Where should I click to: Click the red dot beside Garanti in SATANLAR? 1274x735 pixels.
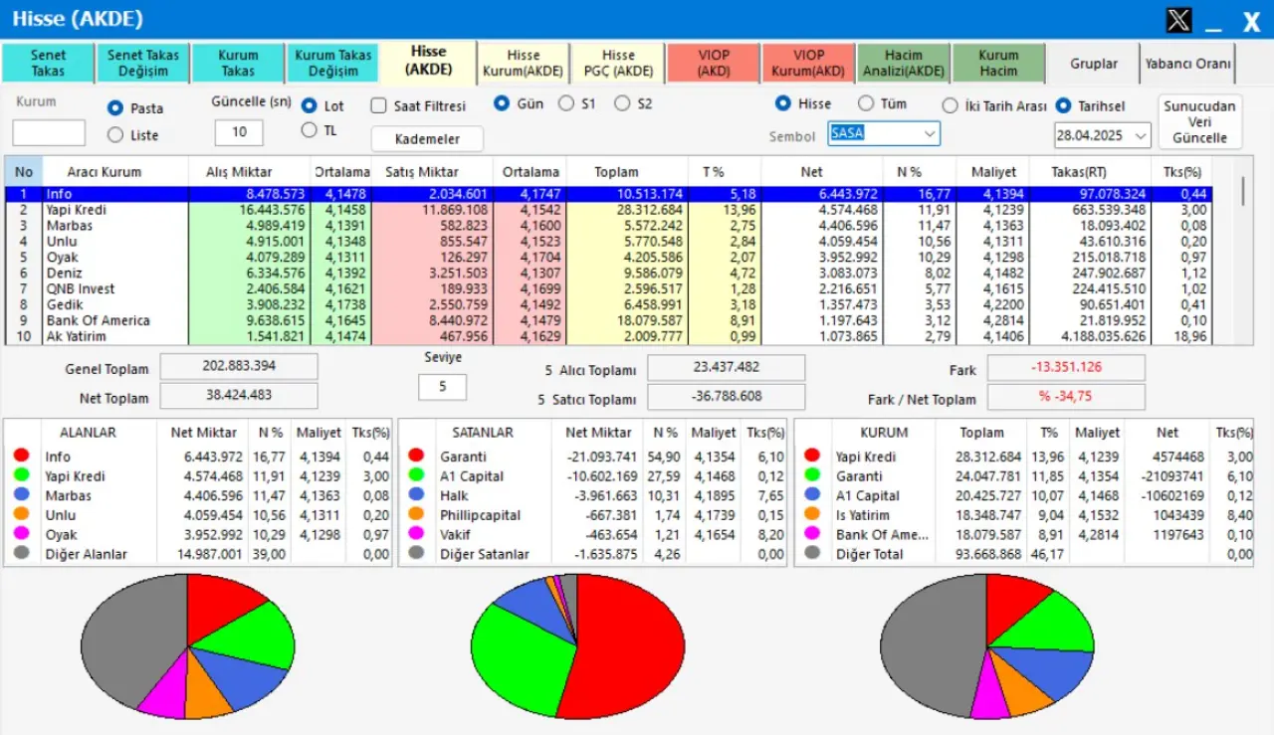[416, 457]
